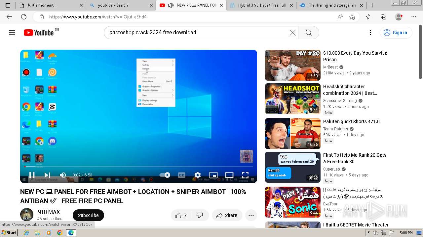The width and height of the screenshot is (423, 237).
Task: Open the player settings gear
Action: click(x=198, y=175)
